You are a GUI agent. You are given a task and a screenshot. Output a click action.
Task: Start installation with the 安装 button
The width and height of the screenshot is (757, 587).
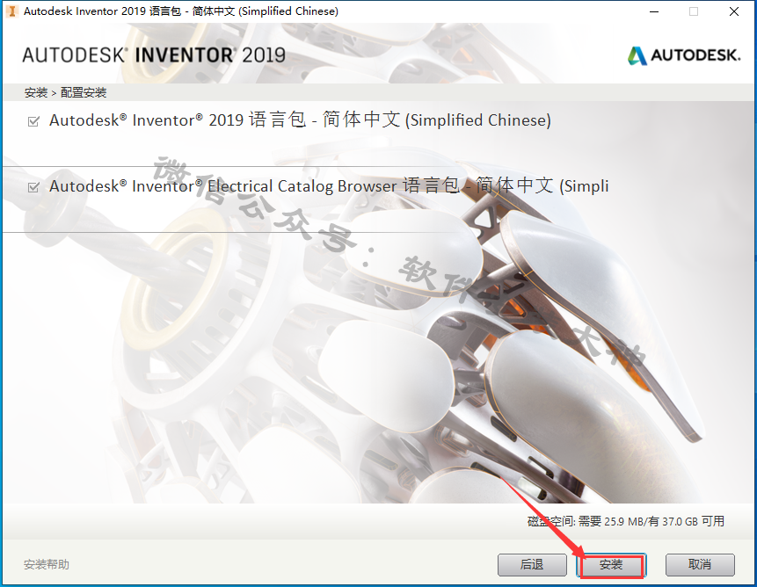pos(611,565)
